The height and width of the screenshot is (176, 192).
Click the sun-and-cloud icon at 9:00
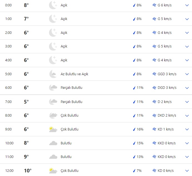pyautogui.click(x=53, y=129)
